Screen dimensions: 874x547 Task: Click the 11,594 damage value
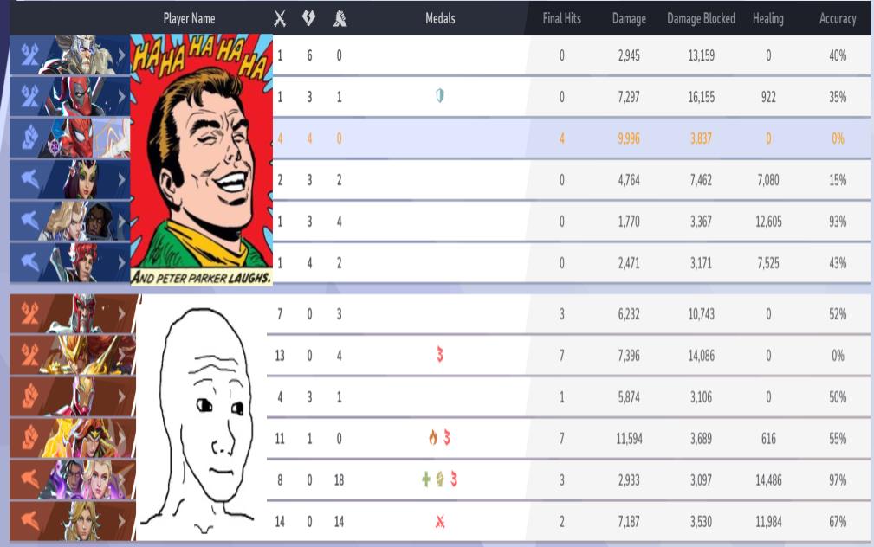tap(630, 439)
